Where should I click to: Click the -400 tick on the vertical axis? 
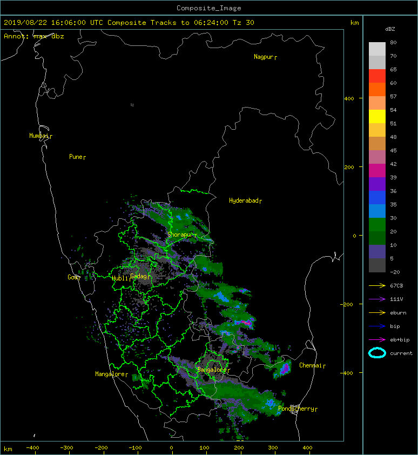pos(347,373)
